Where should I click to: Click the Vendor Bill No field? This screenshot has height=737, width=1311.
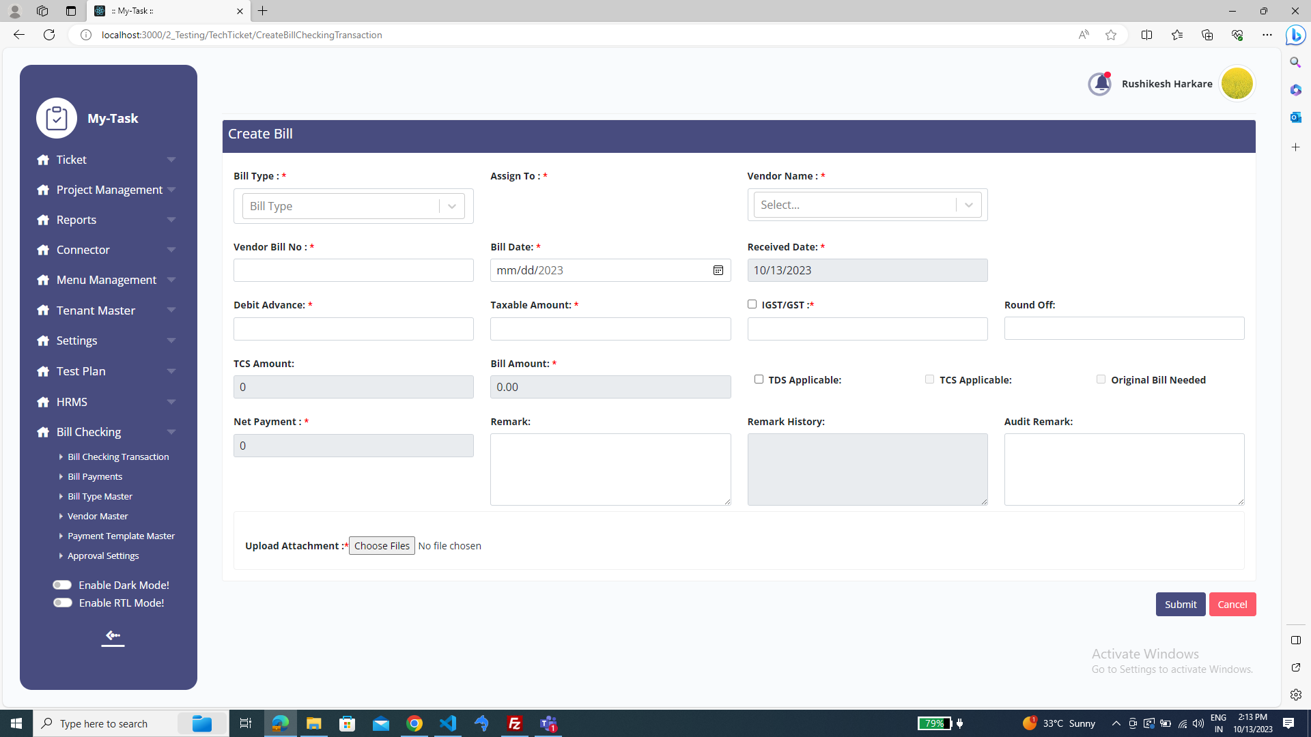(353, 270)
